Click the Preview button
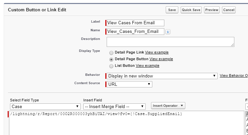The image size is (248, 135). [x=212, y=10]
